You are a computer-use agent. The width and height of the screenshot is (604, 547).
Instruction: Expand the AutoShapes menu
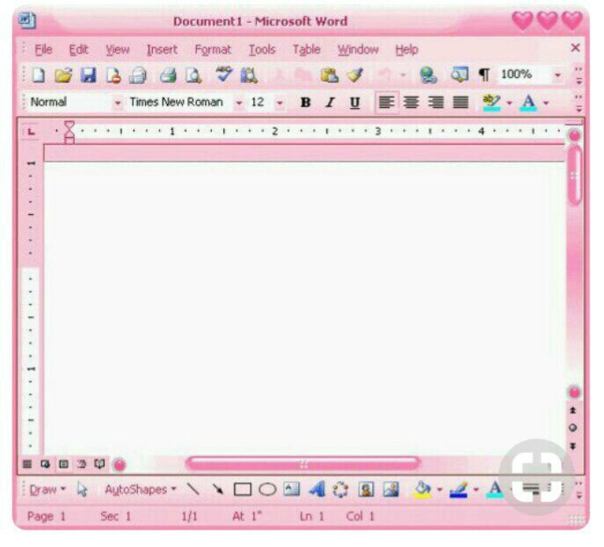click(x=141, y=489)
